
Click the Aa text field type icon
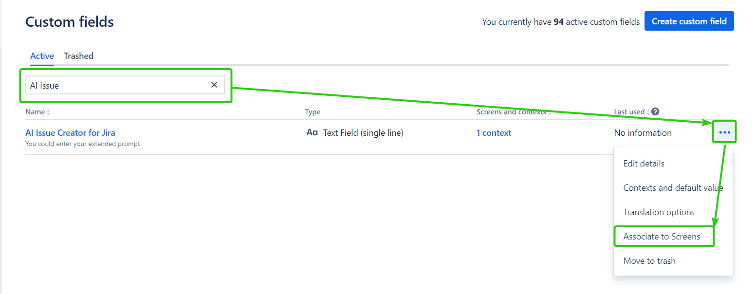(312, 132)
